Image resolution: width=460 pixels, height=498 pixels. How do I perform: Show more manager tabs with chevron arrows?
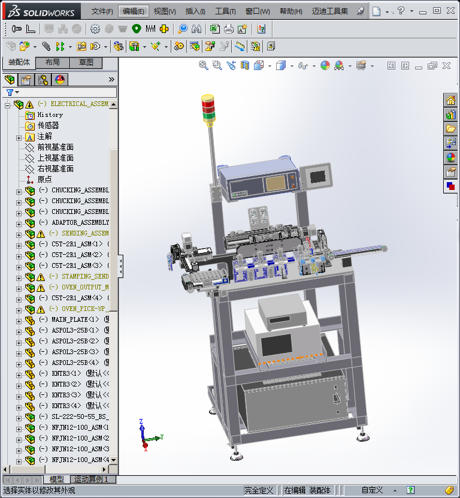111,79
